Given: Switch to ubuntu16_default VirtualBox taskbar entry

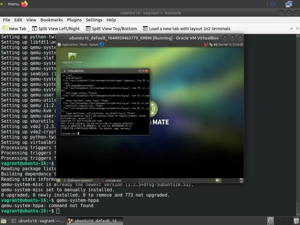Looking at the screenshot, I should pos(95,221).
